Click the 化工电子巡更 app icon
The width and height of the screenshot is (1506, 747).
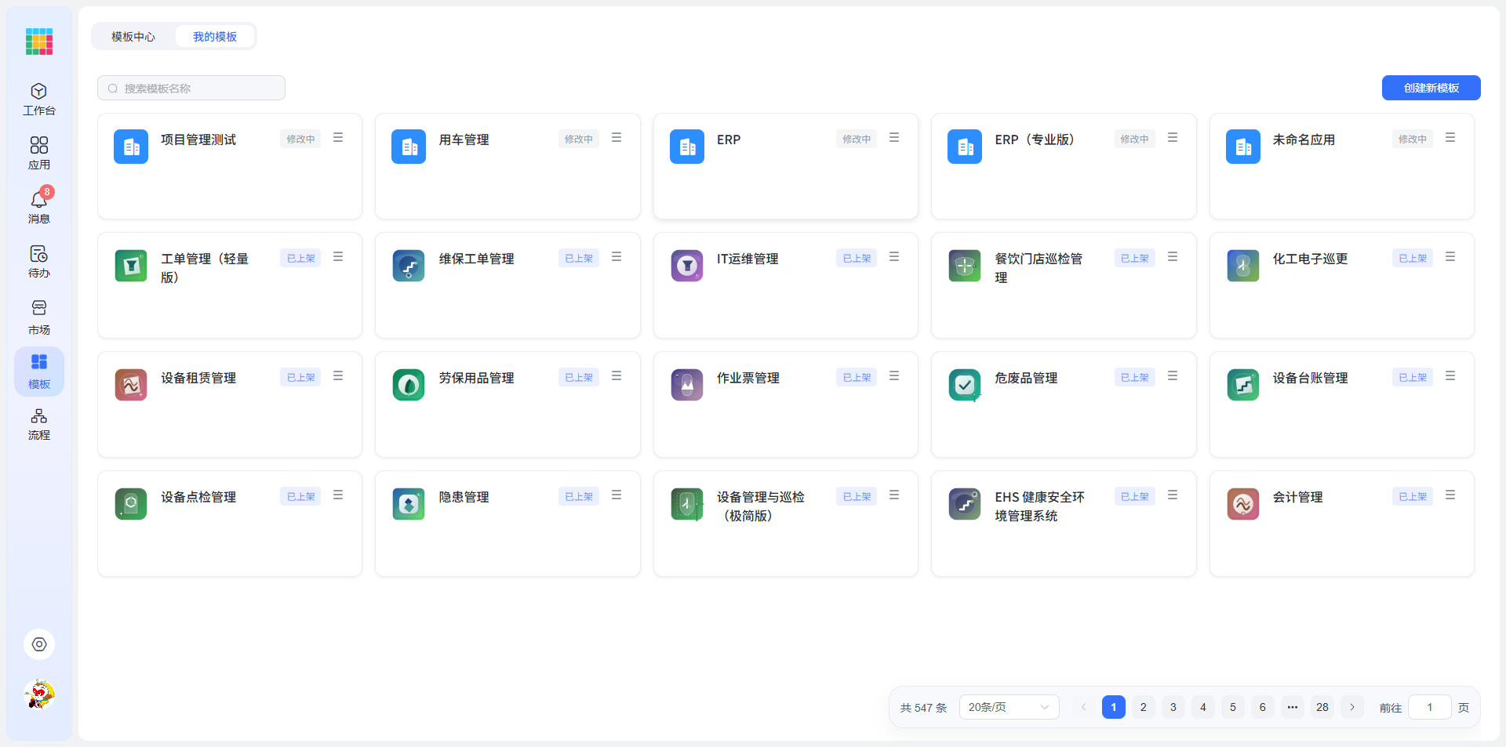pyautogui.click(x=1243, y=266)
